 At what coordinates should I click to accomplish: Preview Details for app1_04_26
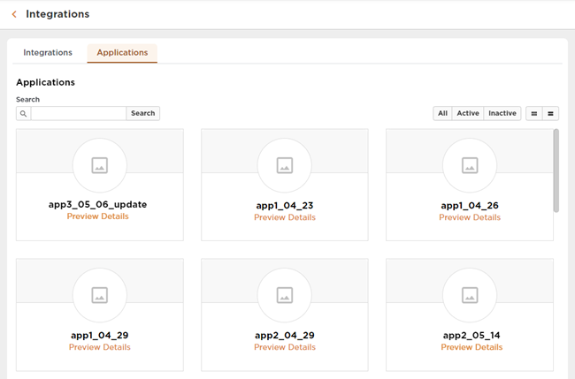[470, 217]
